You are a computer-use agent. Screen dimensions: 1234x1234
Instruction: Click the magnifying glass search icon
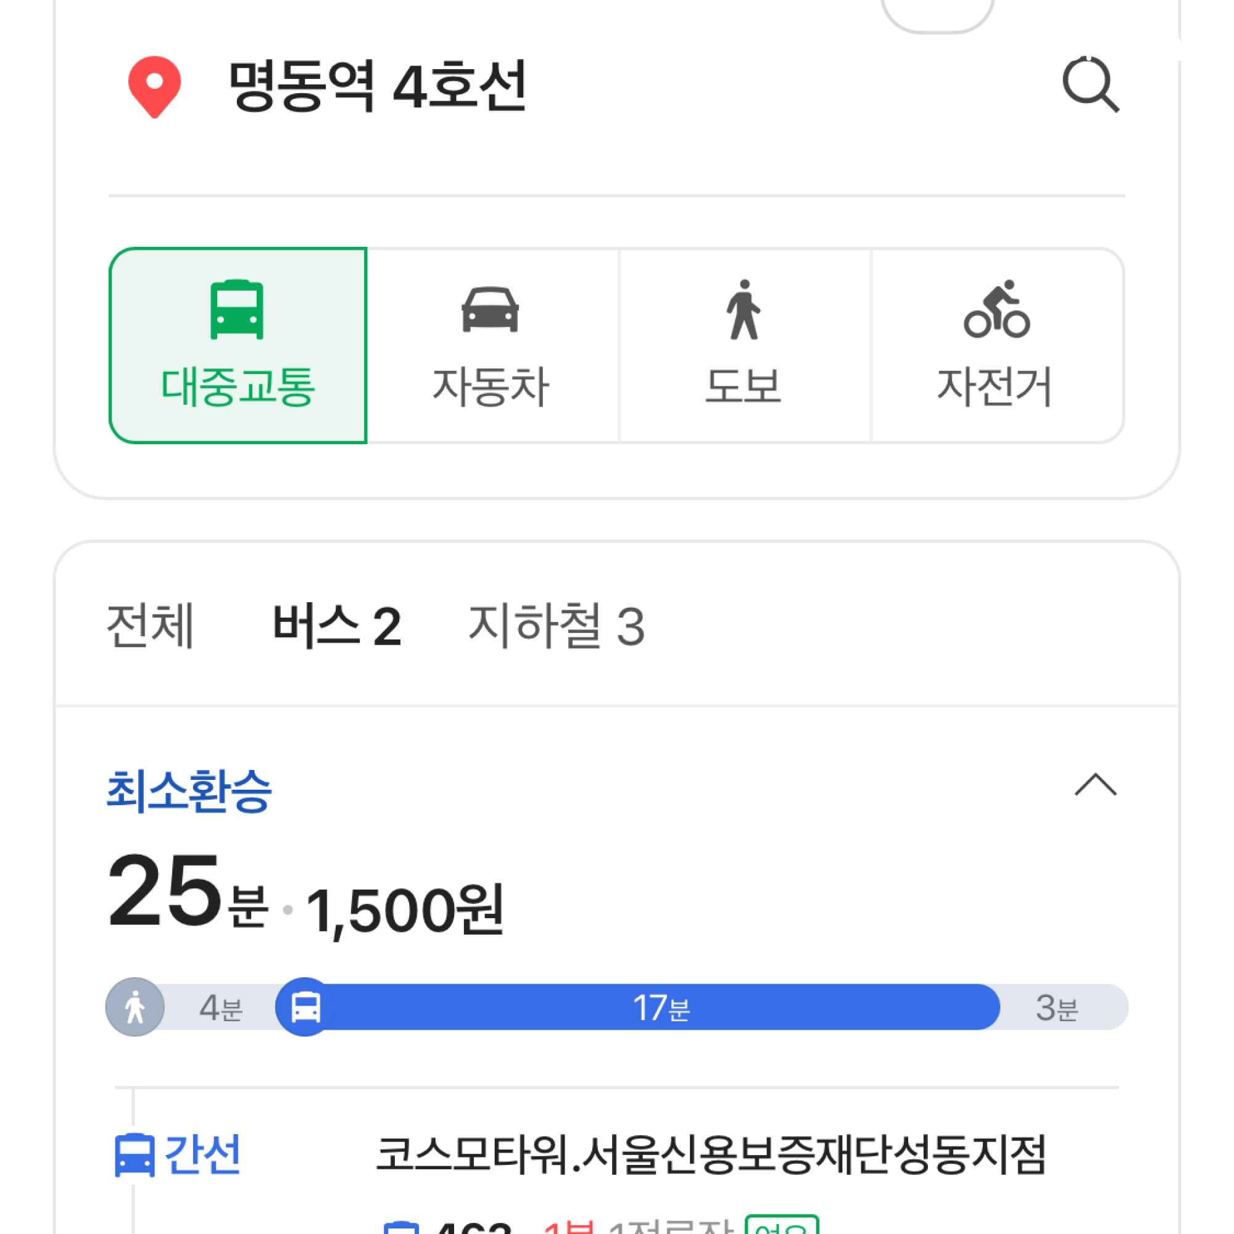(x=1090, y=85)
